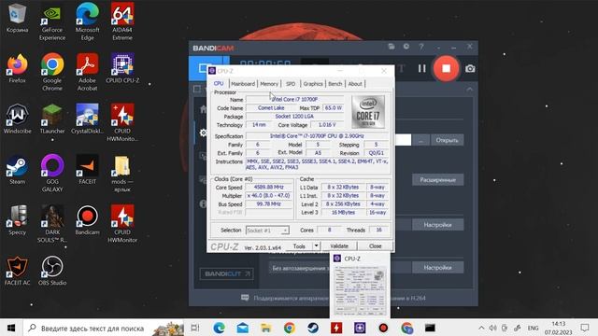Switch to the Mainboard tab in CPU-Z

pyautogui.click(x=243, y=84)
